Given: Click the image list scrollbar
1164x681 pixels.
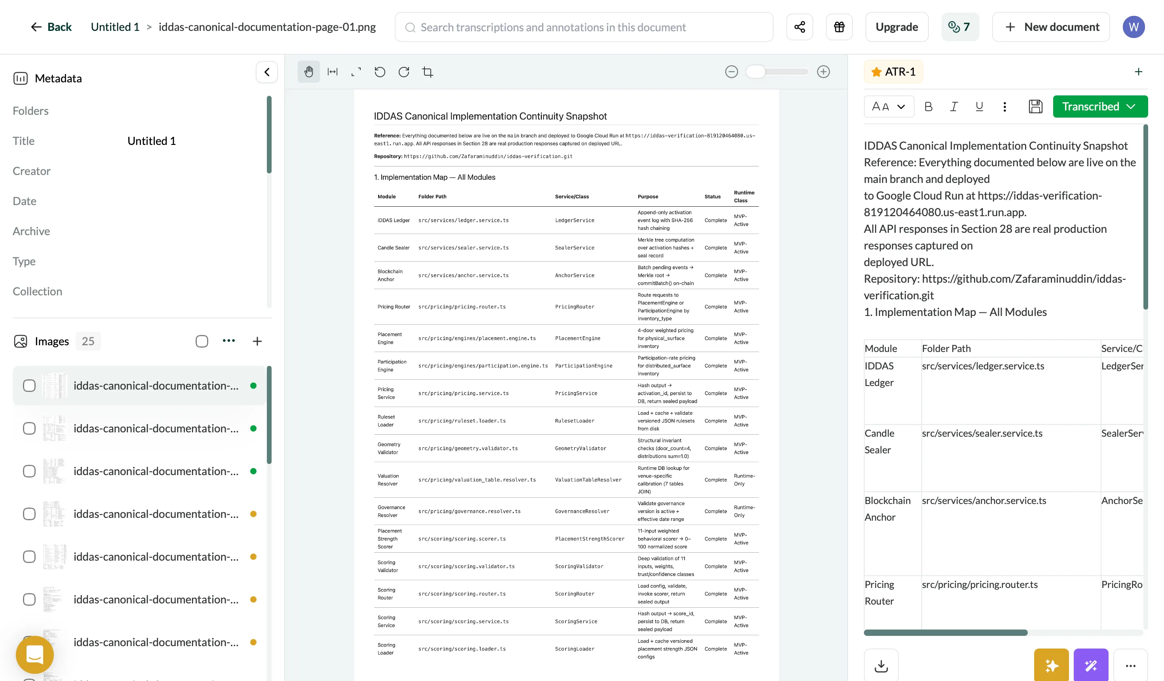Looking at the screenshot, I should point(269,415).
